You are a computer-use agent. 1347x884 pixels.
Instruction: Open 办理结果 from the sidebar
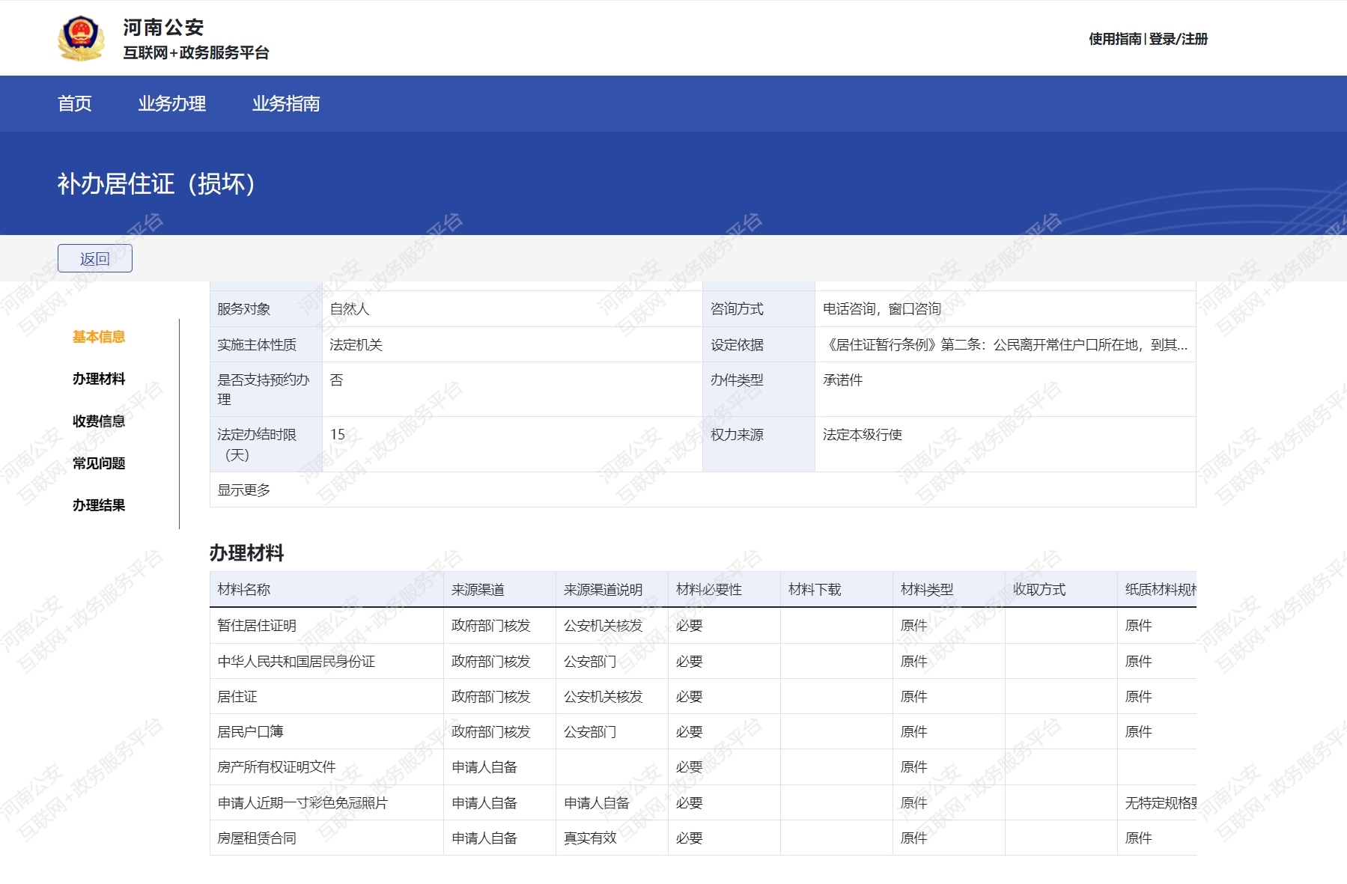point(99,505)
